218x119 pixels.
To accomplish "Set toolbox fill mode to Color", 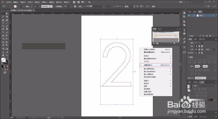I will (x=2, y=66).
